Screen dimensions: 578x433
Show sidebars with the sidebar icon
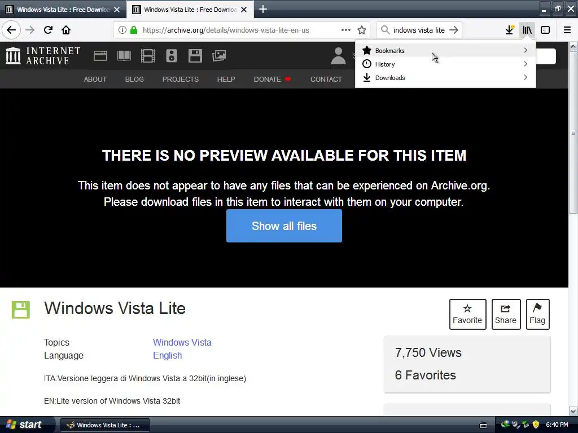[545, 30]
